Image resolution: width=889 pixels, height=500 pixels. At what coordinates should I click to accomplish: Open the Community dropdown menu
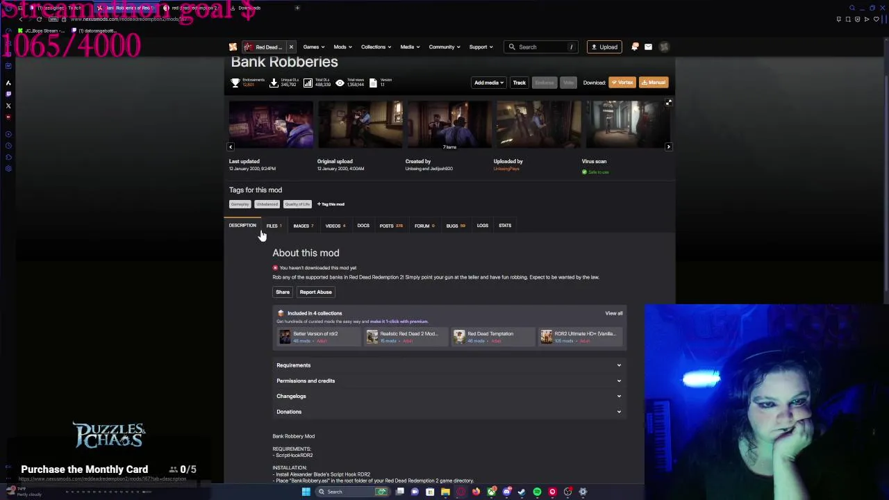point(444,47)
